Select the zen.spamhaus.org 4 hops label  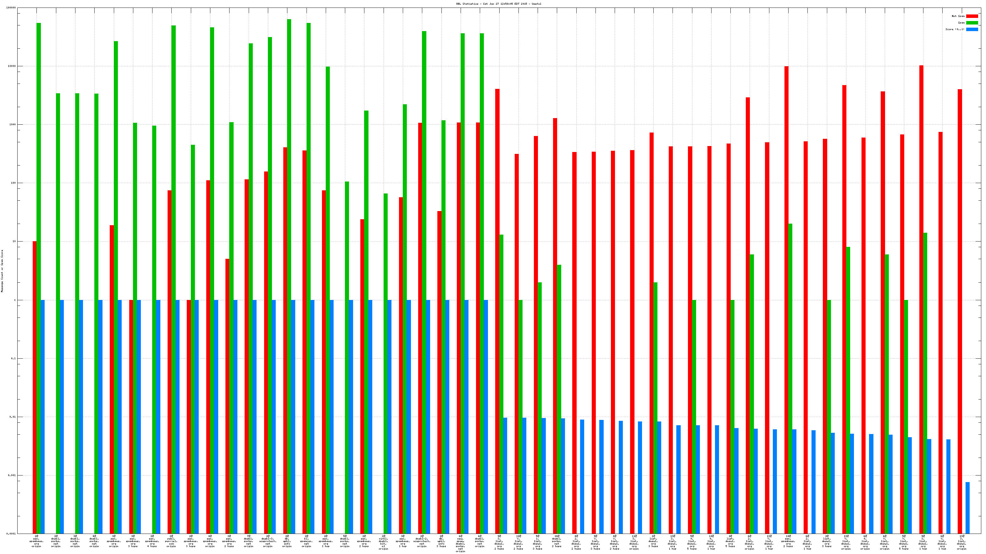click(152, 541)
